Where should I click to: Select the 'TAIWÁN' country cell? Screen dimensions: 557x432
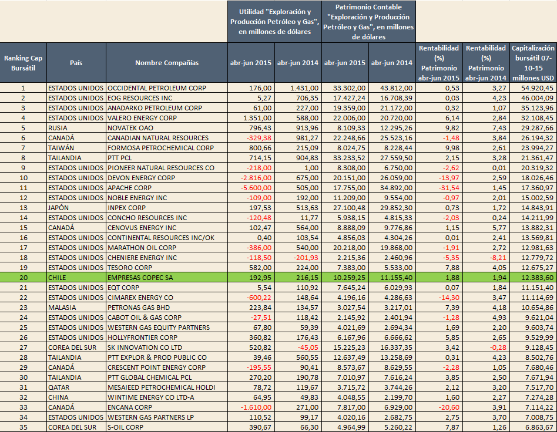point(76,148)
